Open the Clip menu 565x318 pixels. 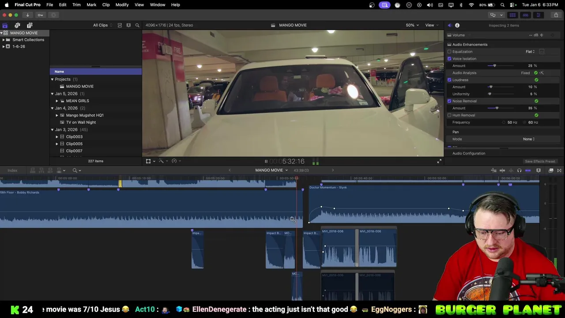tap(106, 5)
